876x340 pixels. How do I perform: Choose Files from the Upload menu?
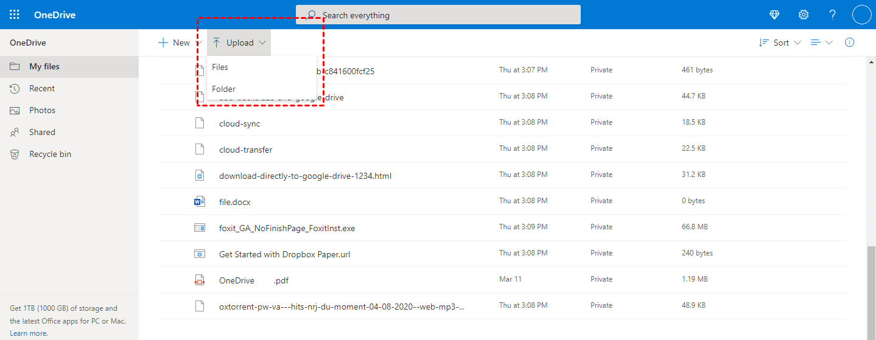point(262,67)
